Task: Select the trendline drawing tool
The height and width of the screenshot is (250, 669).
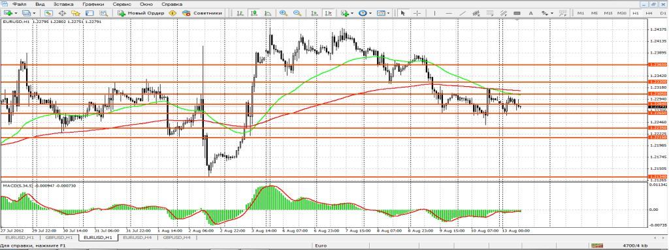Action: tap(463, 13)
